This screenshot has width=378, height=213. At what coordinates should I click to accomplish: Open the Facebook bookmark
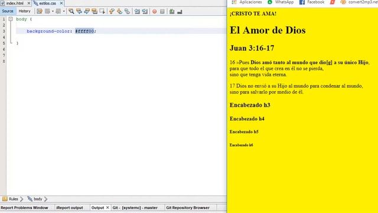tap(312, 2)
